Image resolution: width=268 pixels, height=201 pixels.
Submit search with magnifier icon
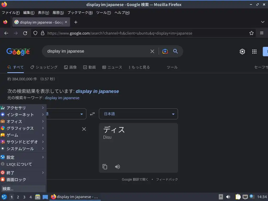pos(175,51)
